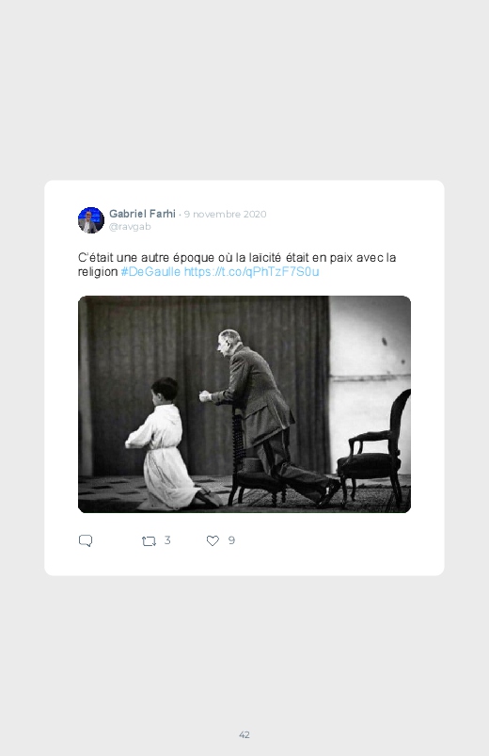Click the kneeling boy in white robe
Screen dimensions: 489x756
click(x=166, y=443)
